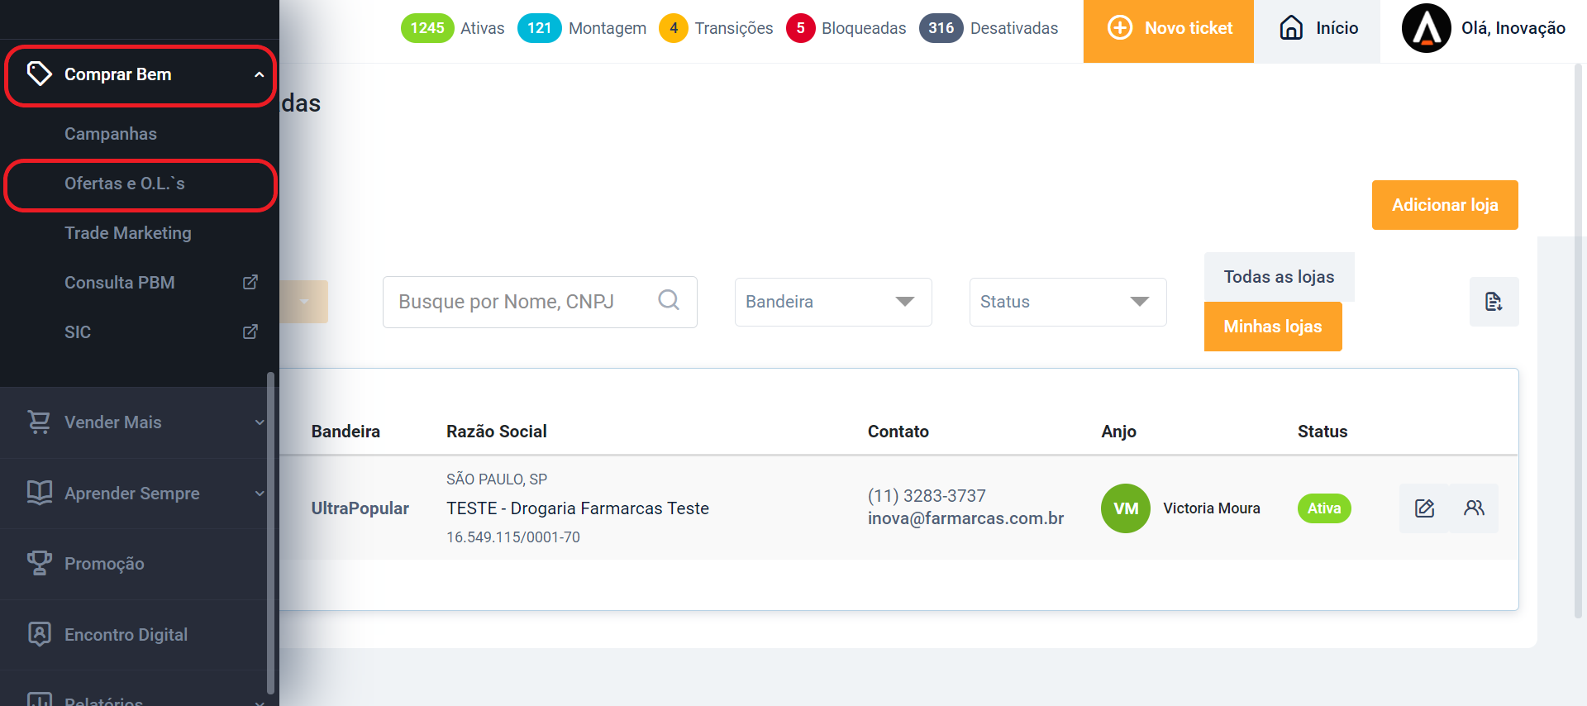Click the VM avatar of Victoria Moura
Viewport: 1587px width, 706px height.
pyautogui.click(x=1125, y=508)
